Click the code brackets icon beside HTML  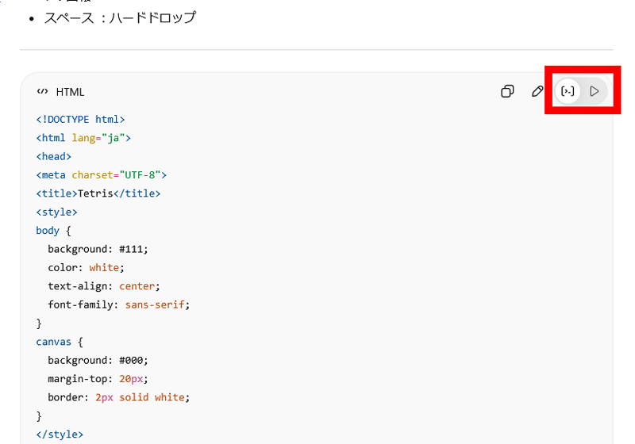coord(42,91)
